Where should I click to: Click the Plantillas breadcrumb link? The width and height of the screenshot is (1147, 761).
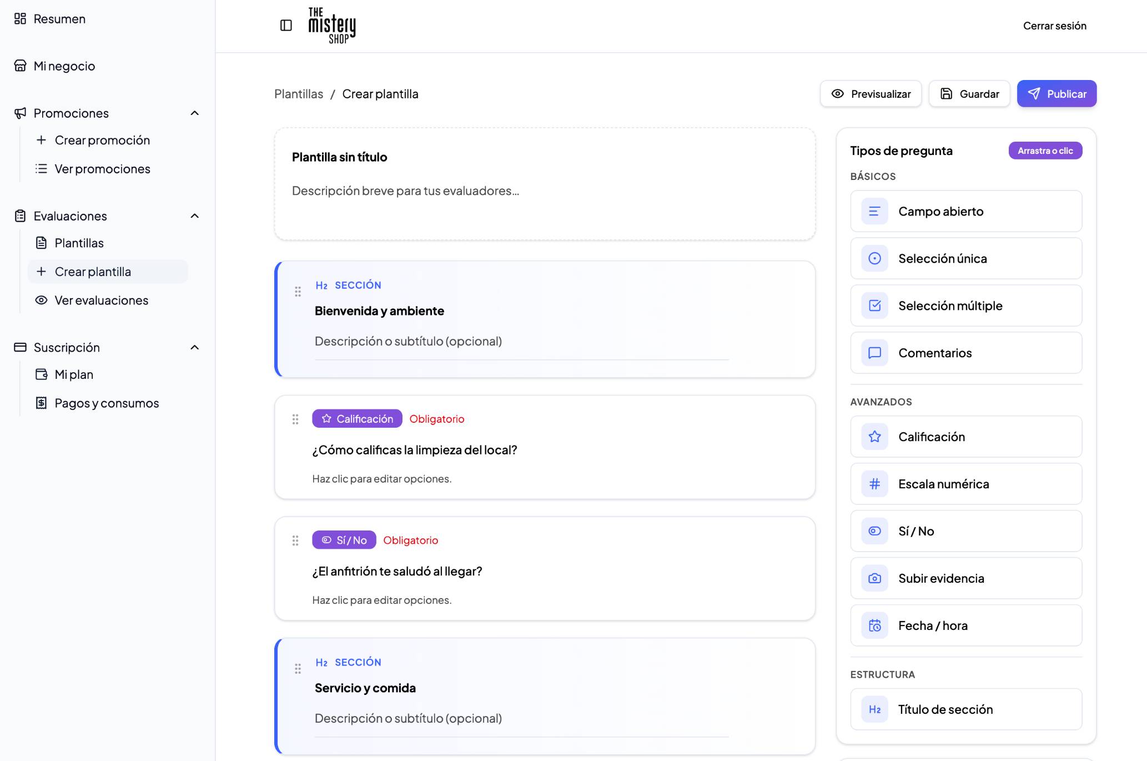pyautogui.click(x=299, y=94)
